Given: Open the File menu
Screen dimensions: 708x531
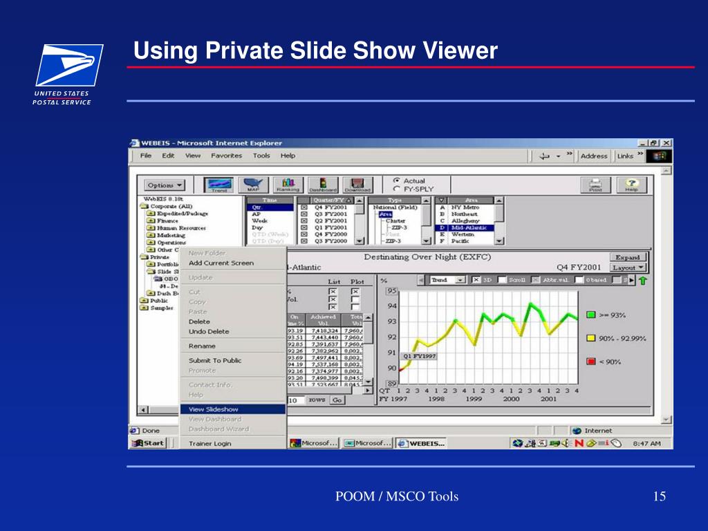Looking at the screenshot, I should tap(146, 156).
